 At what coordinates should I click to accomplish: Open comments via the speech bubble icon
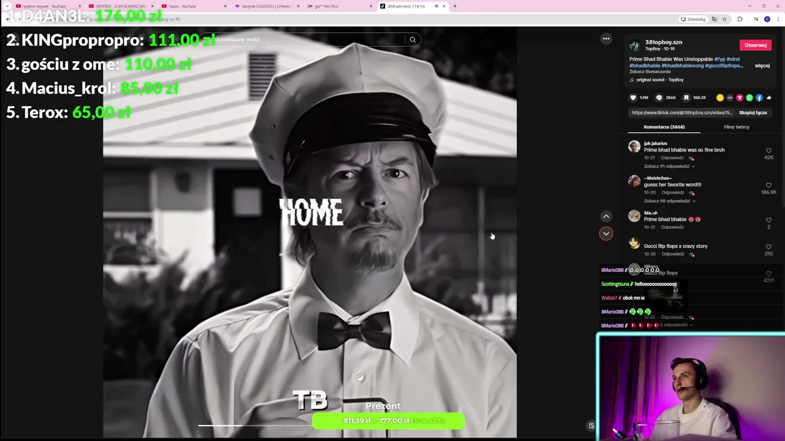(659, 97)
